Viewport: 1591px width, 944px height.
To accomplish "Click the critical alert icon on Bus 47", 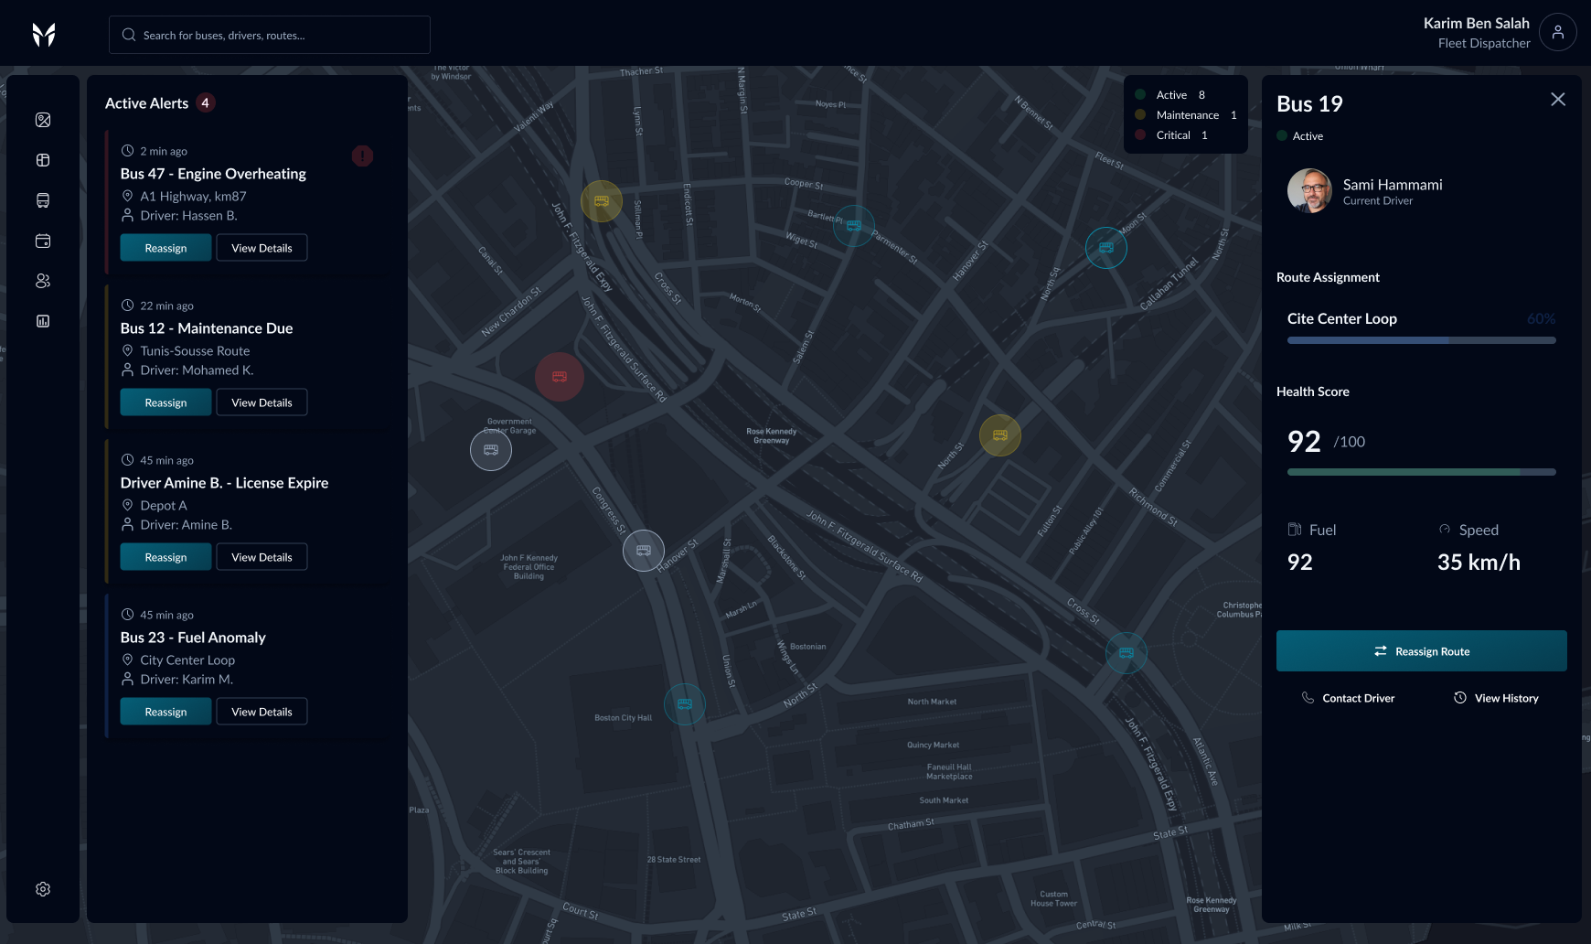I will coord(362,156).
